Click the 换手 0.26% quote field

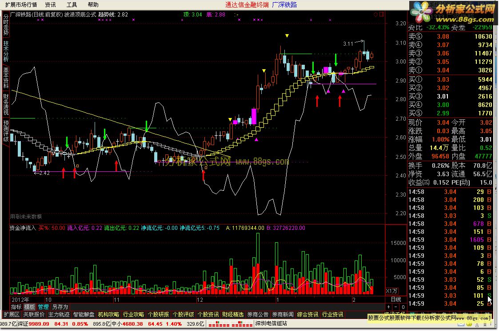(429, 165)
